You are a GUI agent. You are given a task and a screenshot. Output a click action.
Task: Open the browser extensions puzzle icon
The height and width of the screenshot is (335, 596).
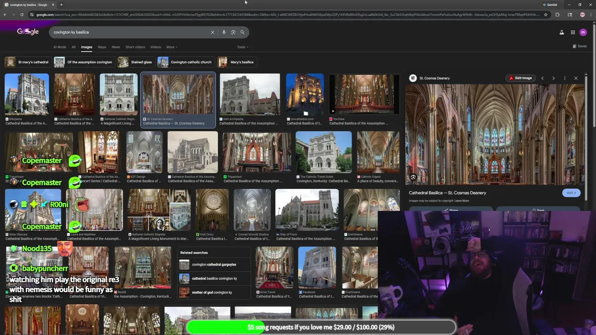pos(557,14)
